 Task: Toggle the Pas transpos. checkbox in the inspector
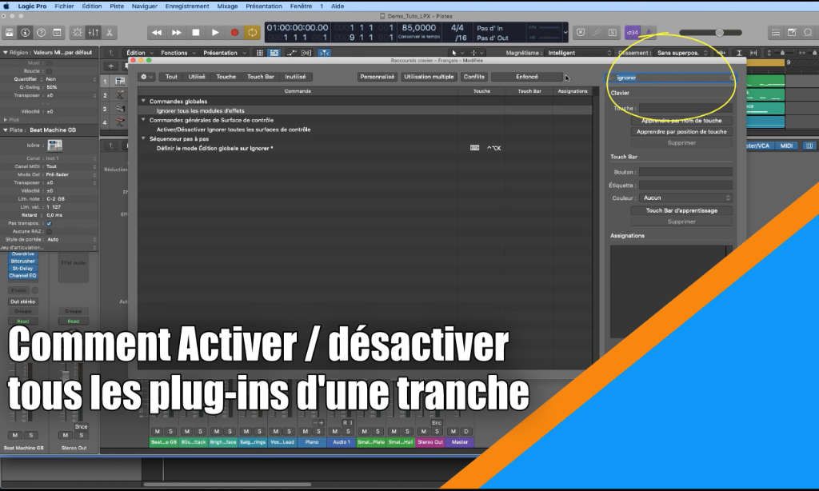coord(49,223)
